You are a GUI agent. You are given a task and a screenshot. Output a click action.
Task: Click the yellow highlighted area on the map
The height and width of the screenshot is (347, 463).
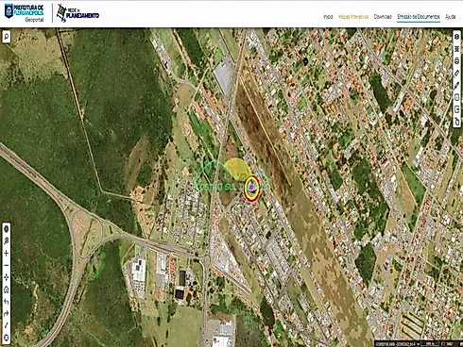(237, 168)
